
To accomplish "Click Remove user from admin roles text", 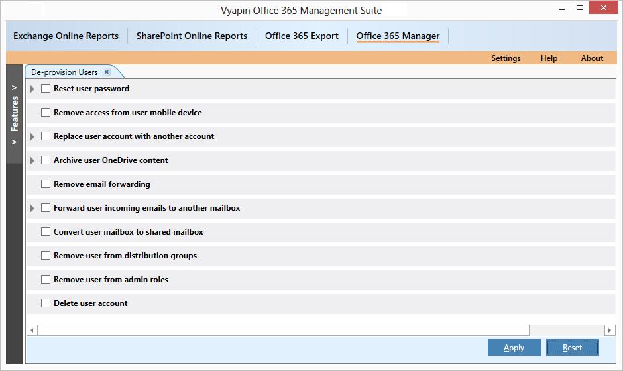I will click(111, 279).
